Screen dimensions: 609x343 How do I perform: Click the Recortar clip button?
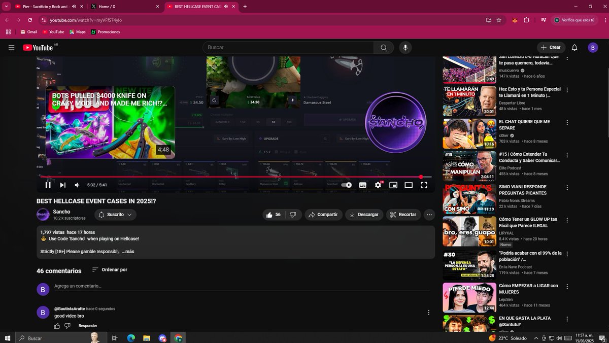click(403, 215)
